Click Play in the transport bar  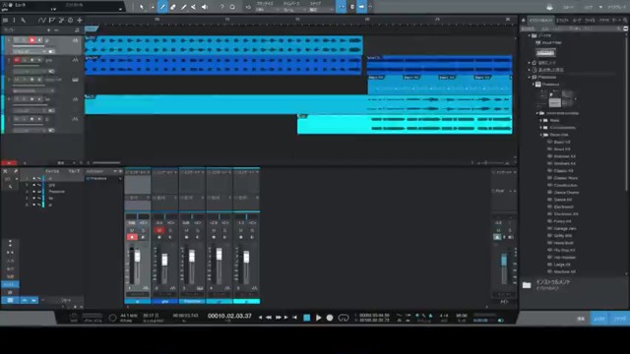click(x=318, y=318)
